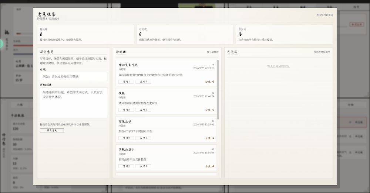Hit 反对 on the 消耗品显示 card
Screen dimensions: 370x193
pyautogui.click(x=143, y=166)
